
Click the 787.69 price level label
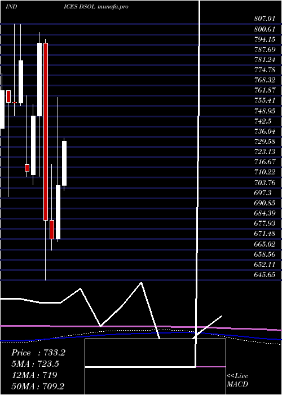click(265, 50)
